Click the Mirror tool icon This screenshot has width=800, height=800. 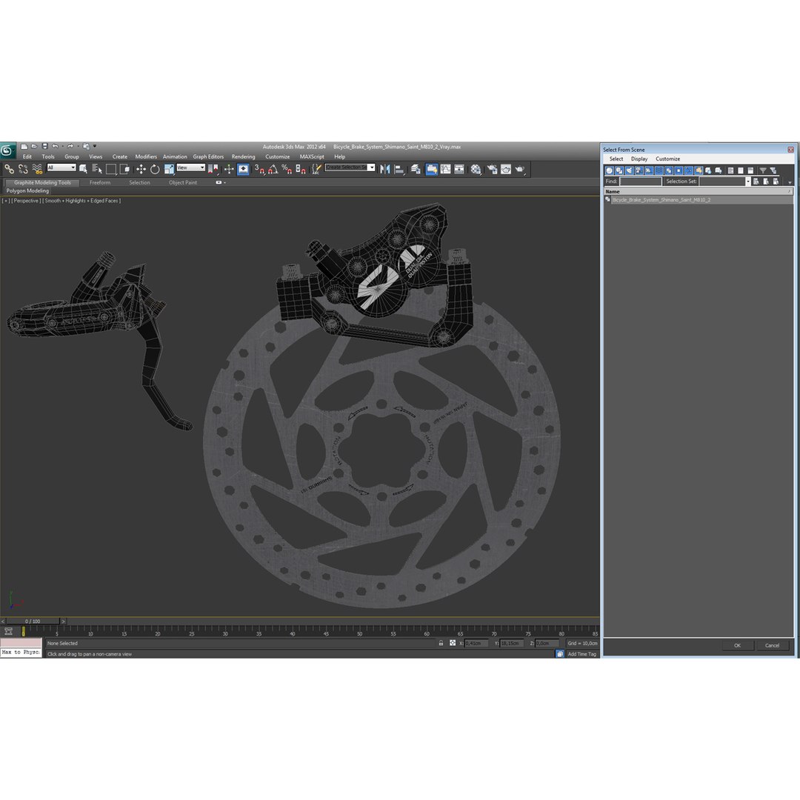[x=384, y=169]
